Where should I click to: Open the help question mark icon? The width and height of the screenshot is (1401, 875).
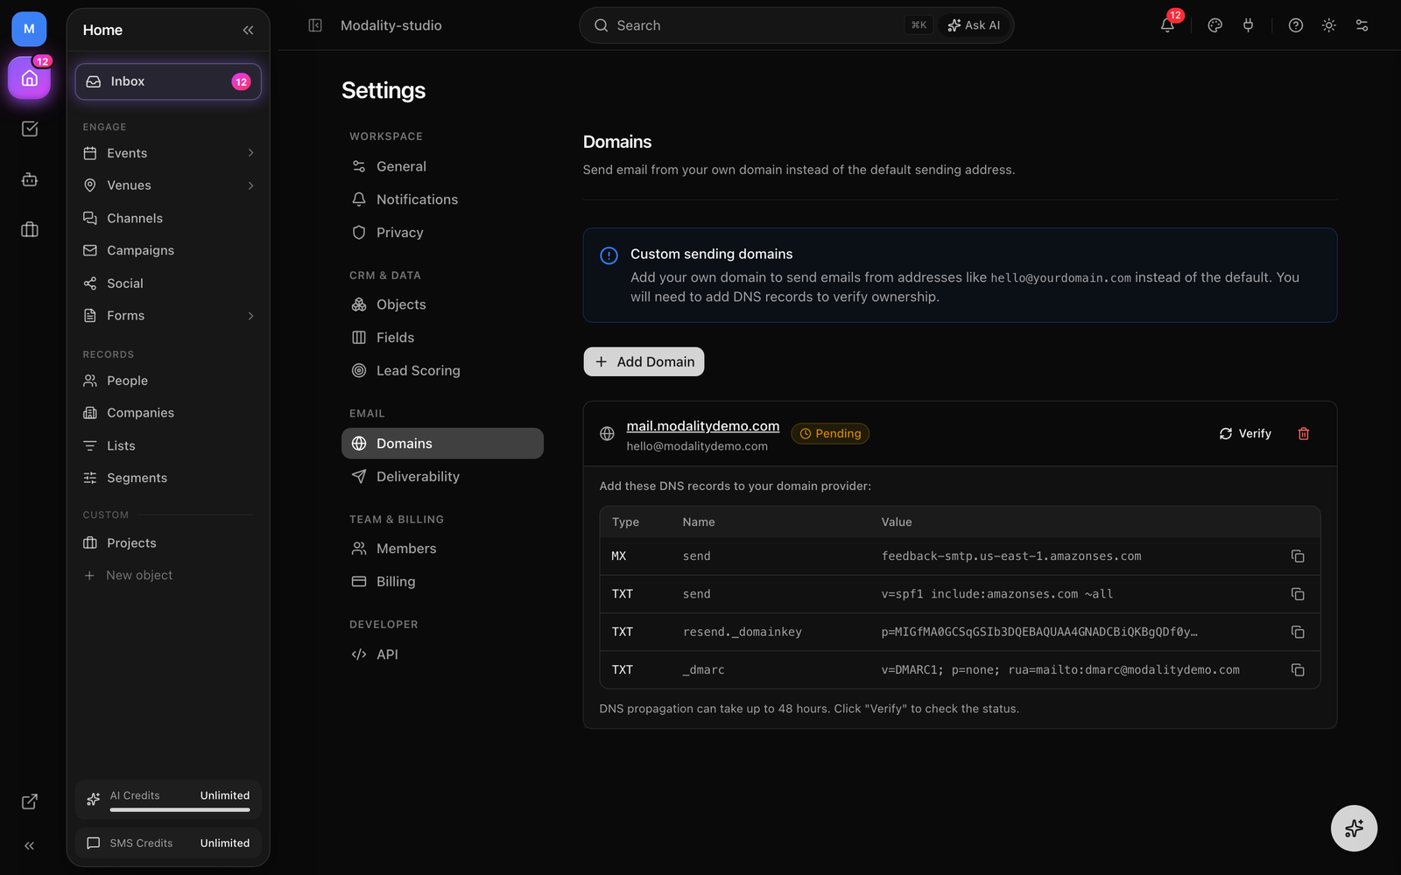tap(1296, 25)
